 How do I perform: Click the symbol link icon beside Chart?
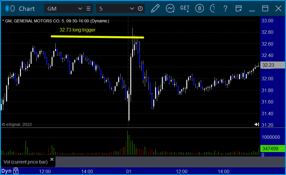pos(10,9)
